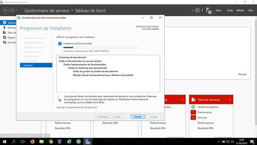Click Outils de clustering avec basculement entry
This screenshot has height=145, width=257.
[x=88, y=68]
